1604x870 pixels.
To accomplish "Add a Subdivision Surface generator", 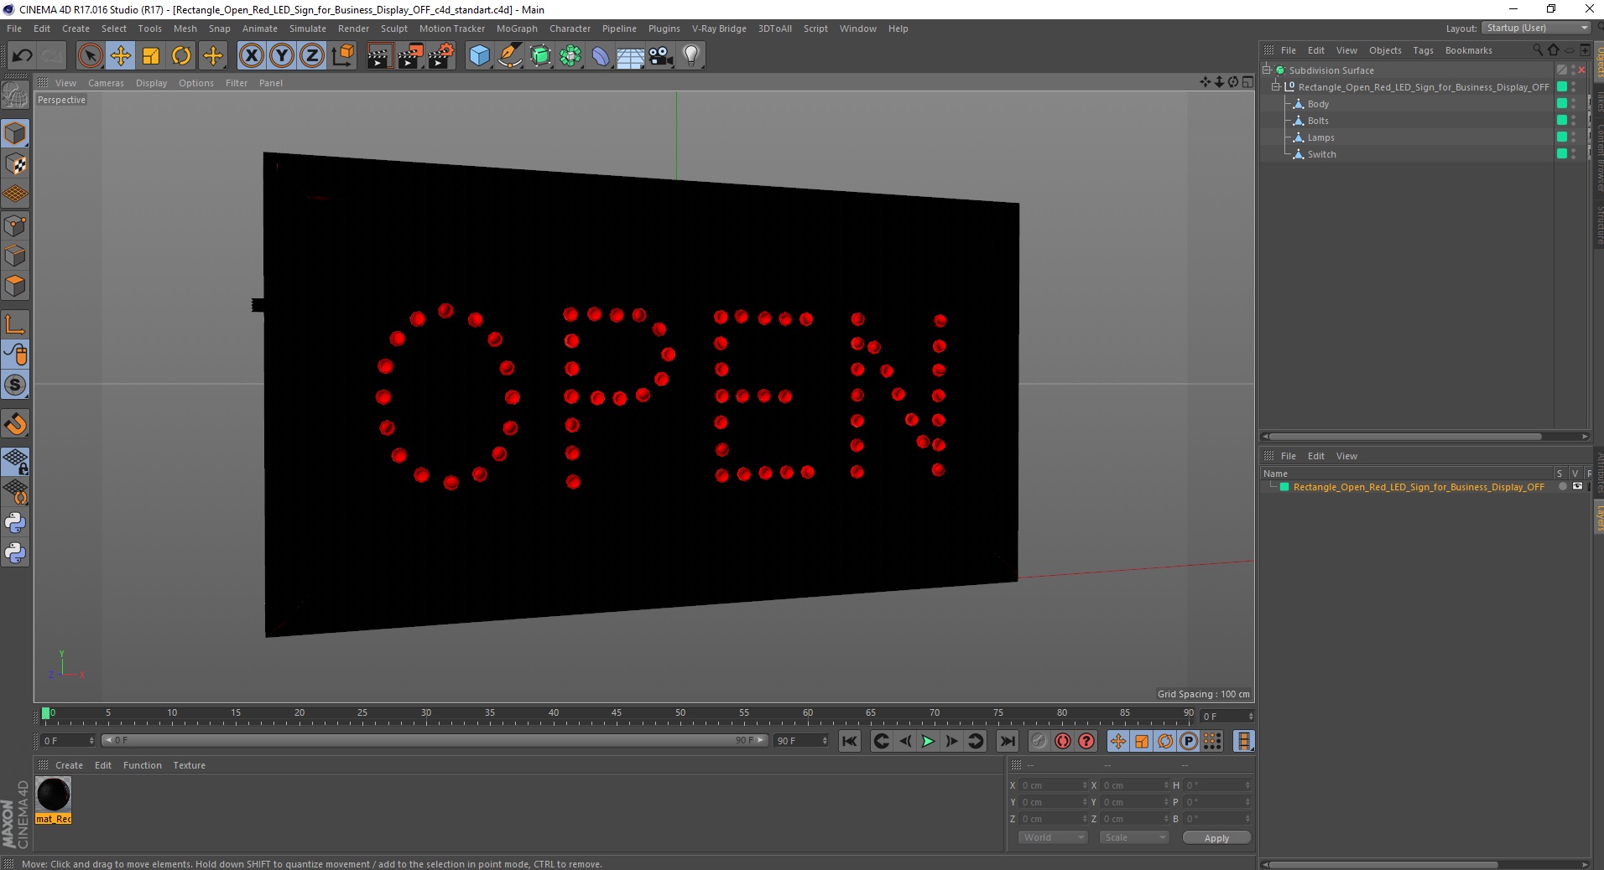I will coord(540,56).
